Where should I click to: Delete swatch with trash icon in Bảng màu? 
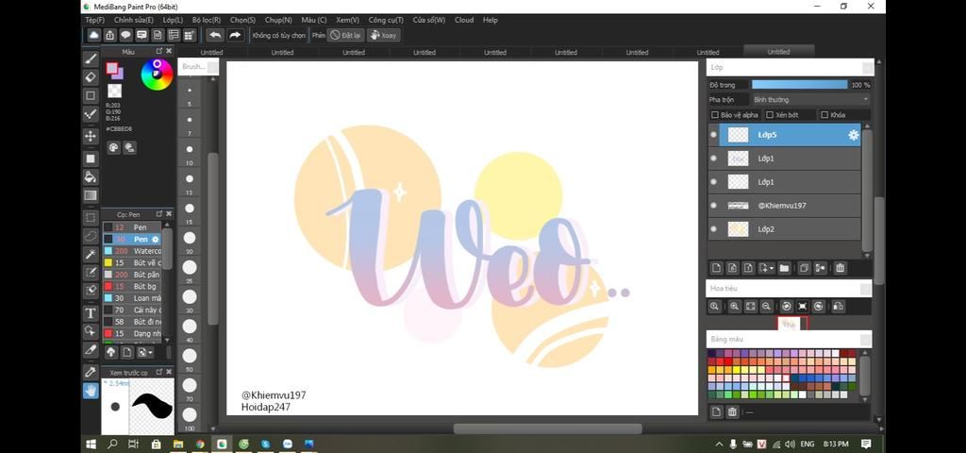coord(732,411)
